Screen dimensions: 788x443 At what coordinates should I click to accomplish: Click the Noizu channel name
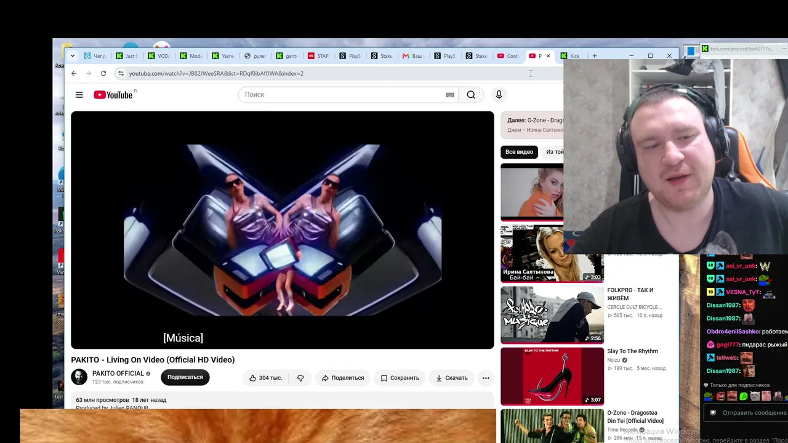click(x=614, y=360)
